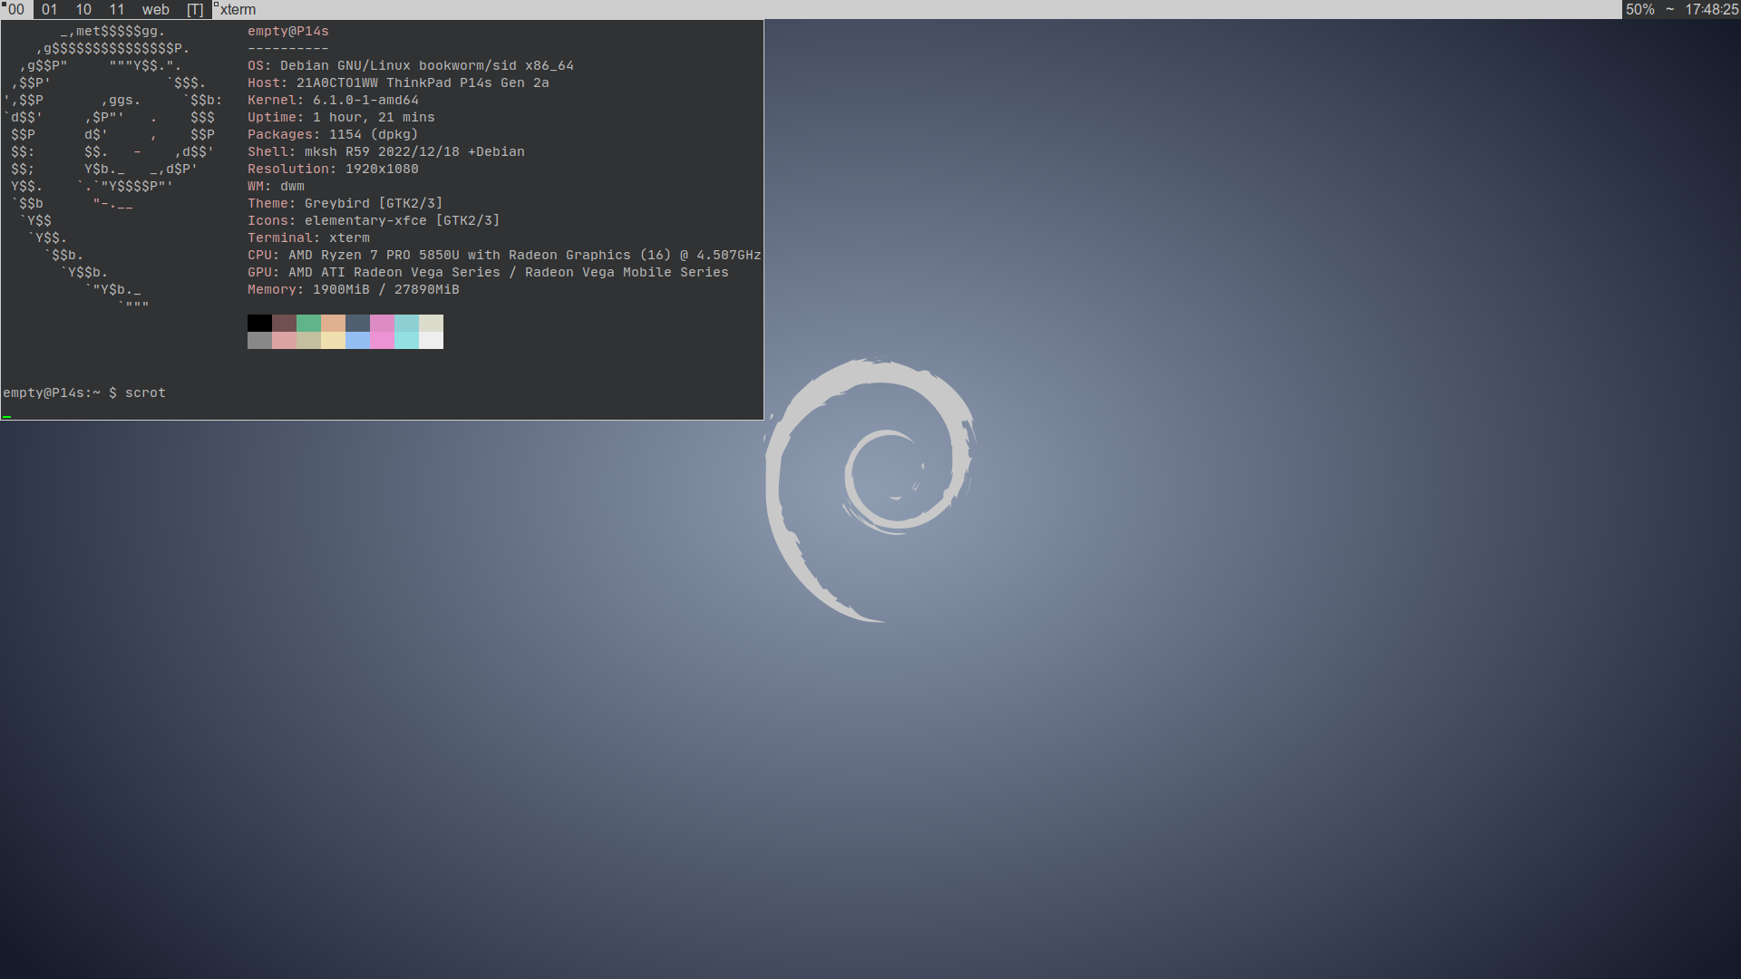Click the Terminal: xterm line
This screenshot has width=1741, height=979.
308,237
